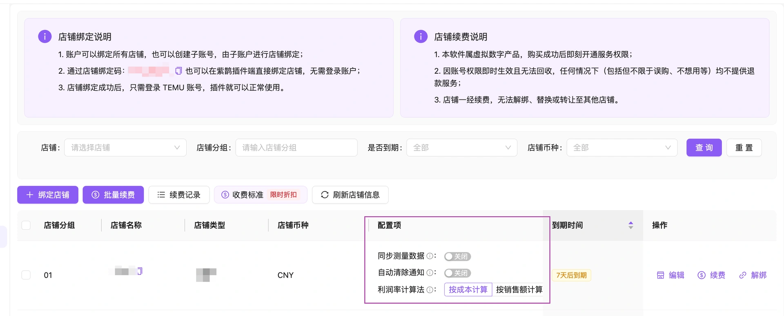Click the 查询 search button
The height and width of the screenshot is (316, 784).
pos(704,147)
